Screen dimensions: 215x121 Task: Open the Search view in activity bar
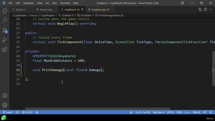[x=5, y=21]
